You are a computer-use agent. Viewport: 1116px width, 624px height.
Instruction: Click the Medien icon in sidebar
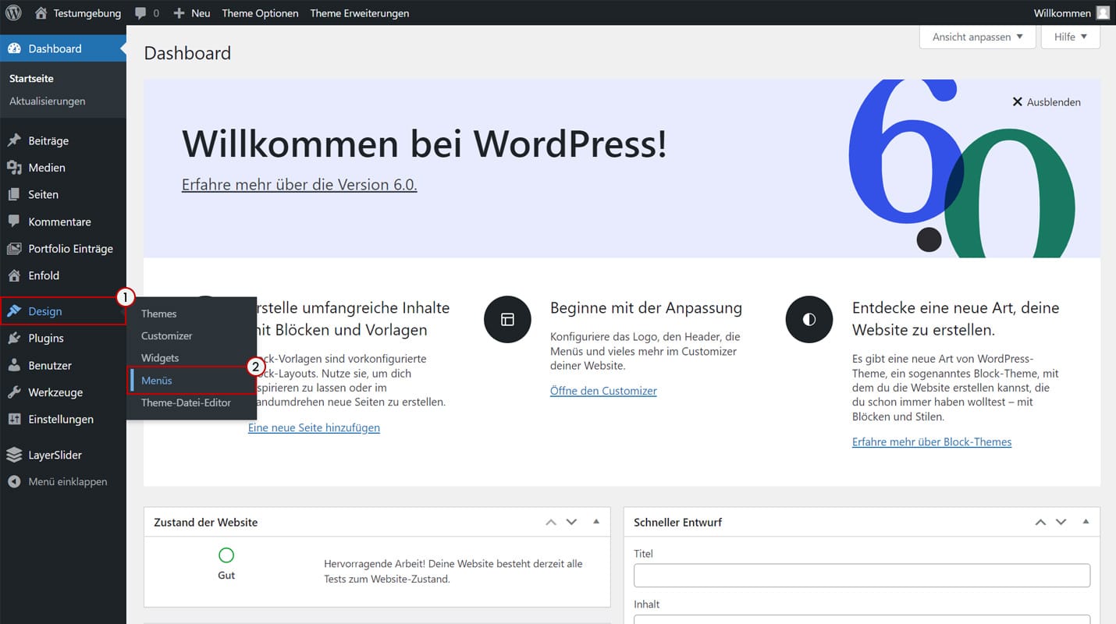14,168
